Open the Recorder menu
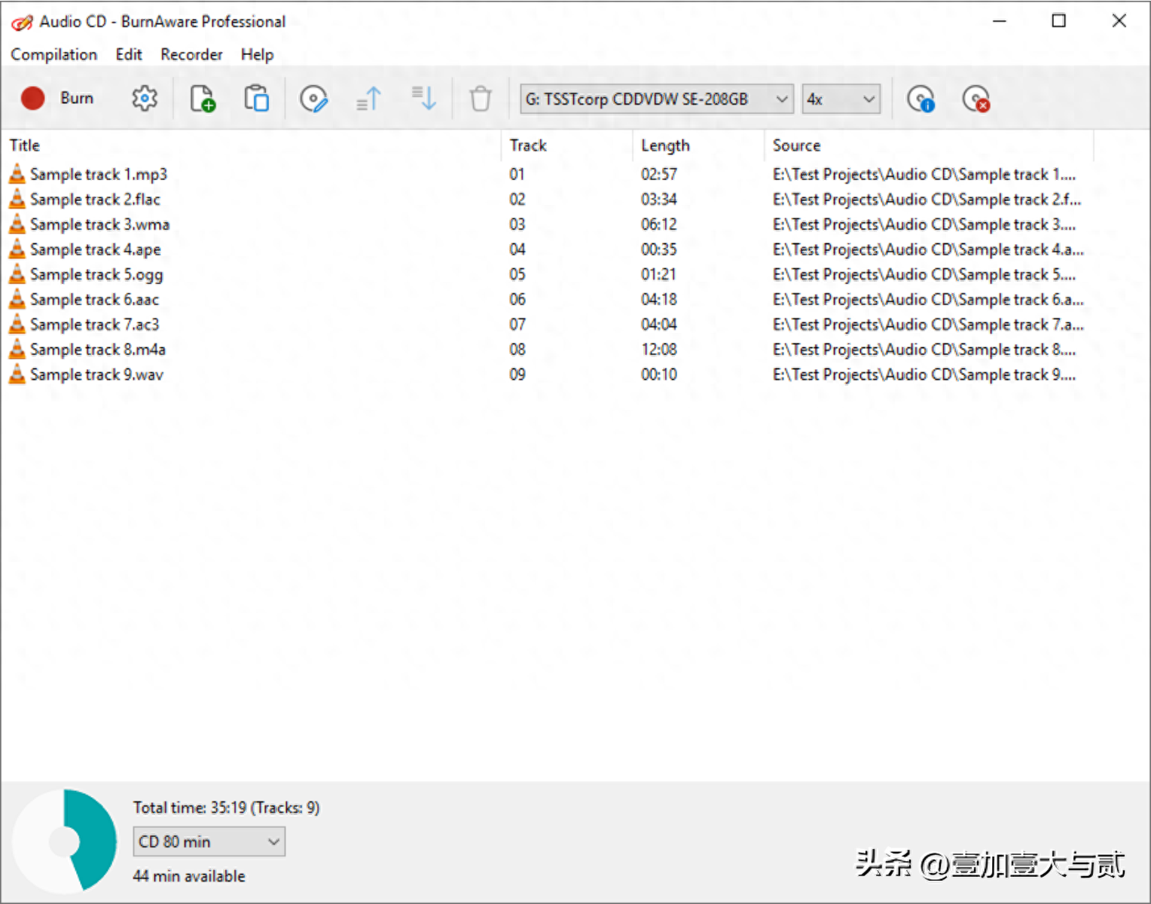 click(x=191, y=55)
